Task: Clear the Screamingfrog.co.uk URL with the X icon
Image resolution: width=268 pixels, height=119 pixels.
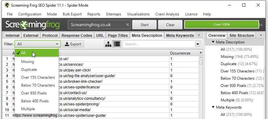Action: point(127,25)
